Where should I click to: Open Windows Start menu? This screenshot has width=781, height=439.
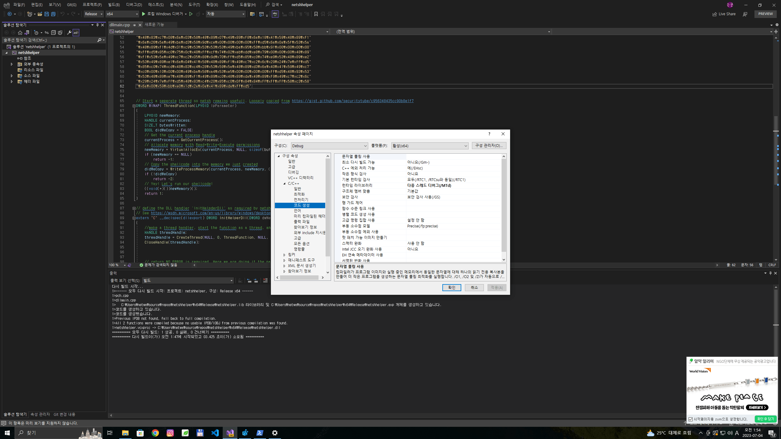point(7,433)
